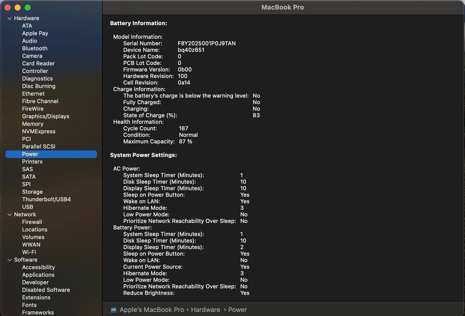The image size is (465, 316).
Task: Select ATA in the sidebar
Action: tap(27, 26)
